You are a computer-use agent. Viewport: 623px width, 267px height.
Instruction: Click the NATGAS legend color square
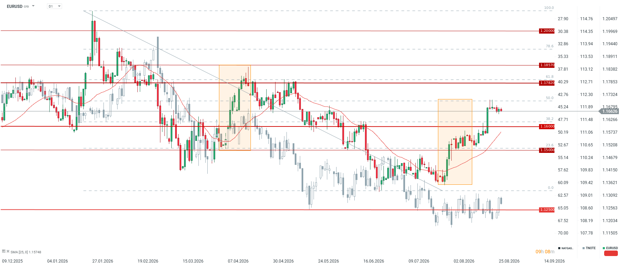(559, 248)
